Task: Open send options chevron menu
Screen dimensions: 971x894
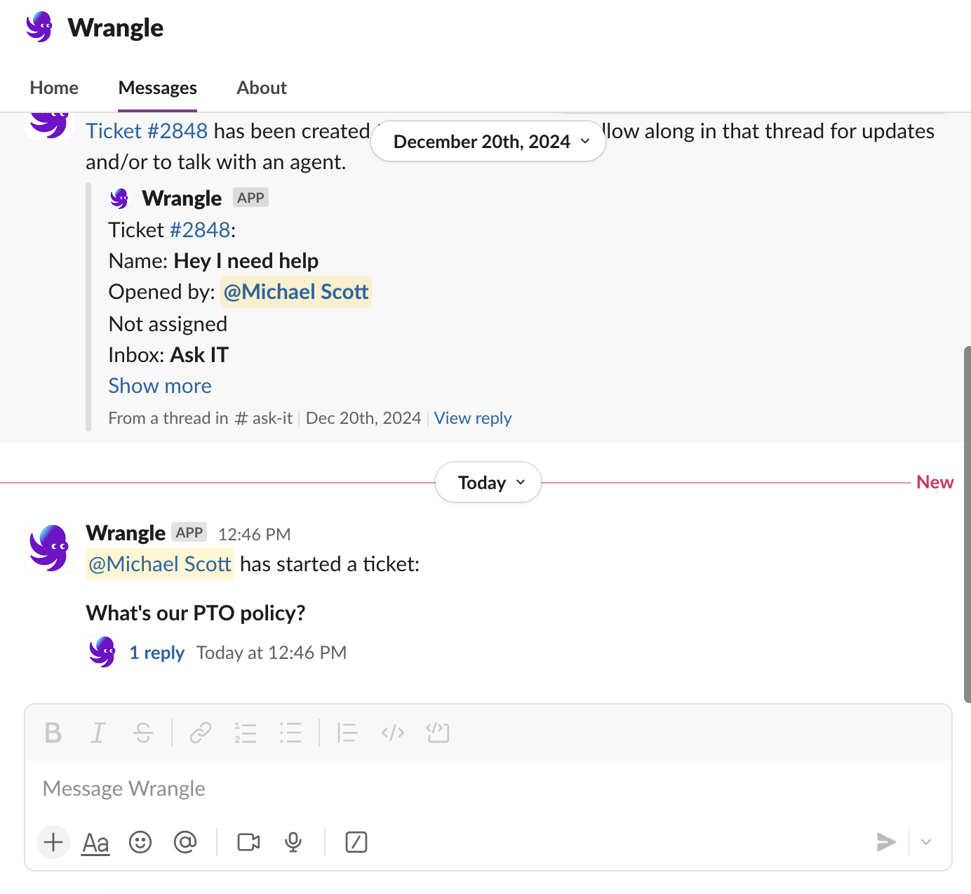Action: click(x=926, y=842)
